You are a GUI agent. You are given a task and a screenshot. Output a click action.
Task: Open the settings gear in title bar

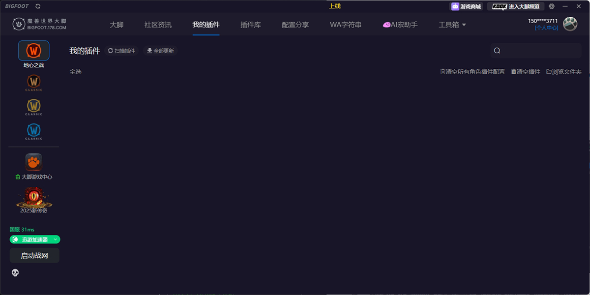coord(551,6)
